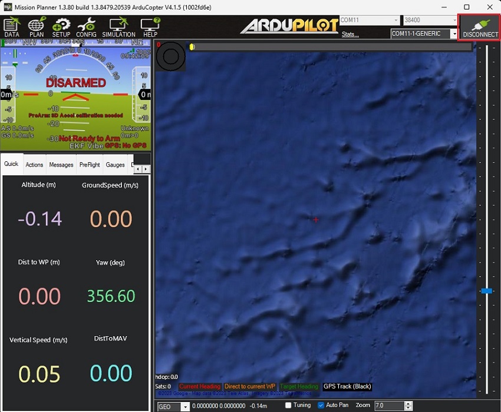Viewport: 501px width, 412px height.
Task: Click the map zoom slider handle
Action: [486, 291]
